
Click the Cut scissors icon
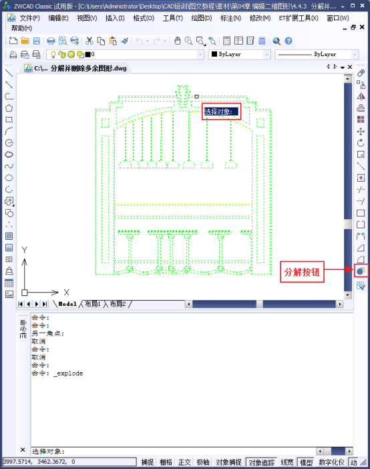coord(89,41)
